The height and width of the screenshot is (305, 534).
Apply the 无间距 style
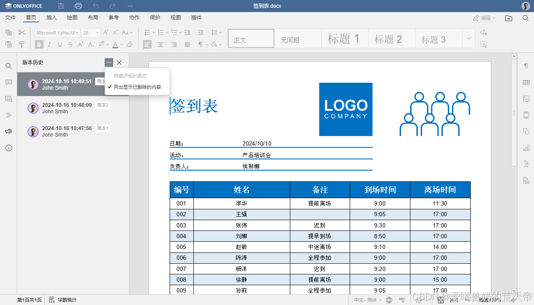(x=298, y=38)
